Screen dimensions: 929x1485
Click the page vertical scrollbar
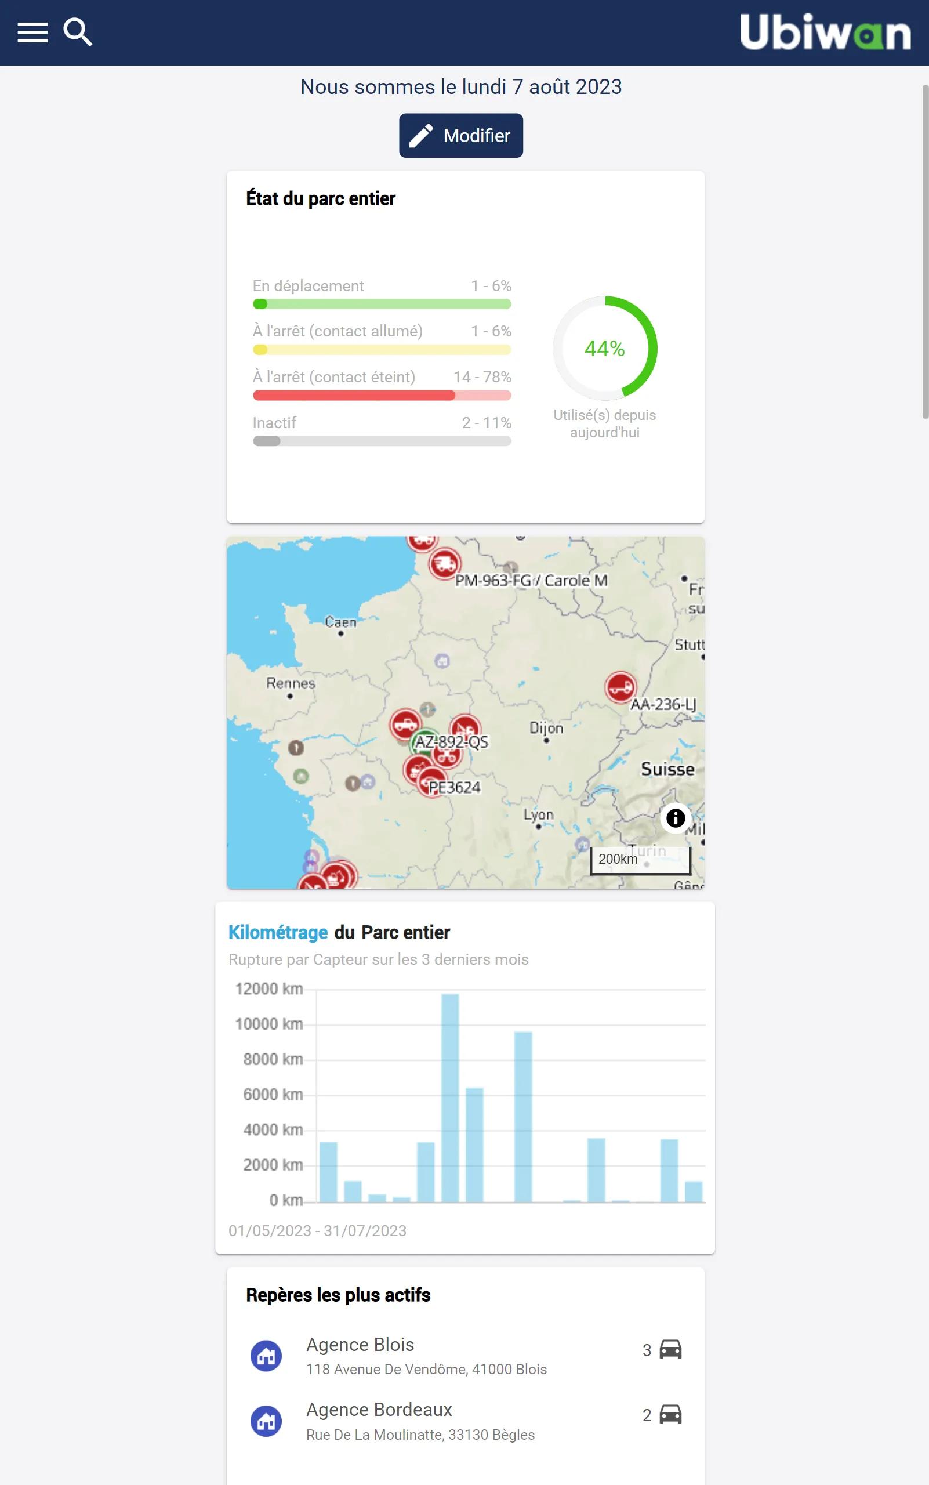(x=925, y=251)
